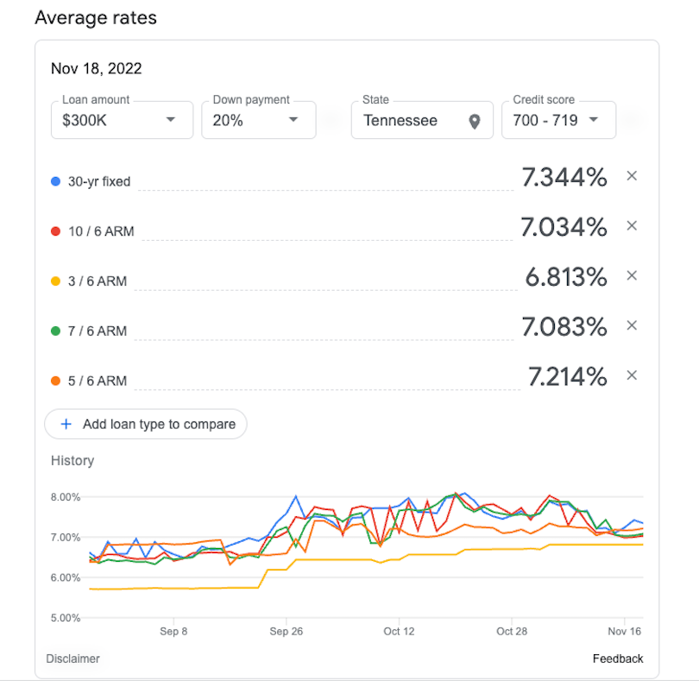Click the X icon beside 30-yr fixed rate
The image size is (699, 681).
[632, 176]
